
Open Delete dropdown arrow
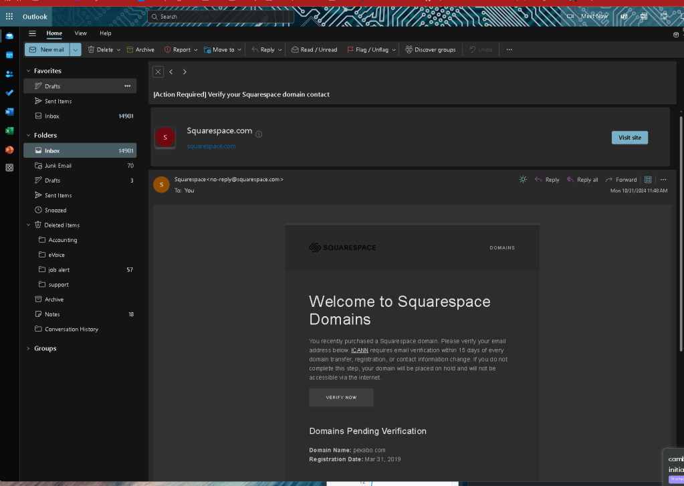(x=118, y=50)
